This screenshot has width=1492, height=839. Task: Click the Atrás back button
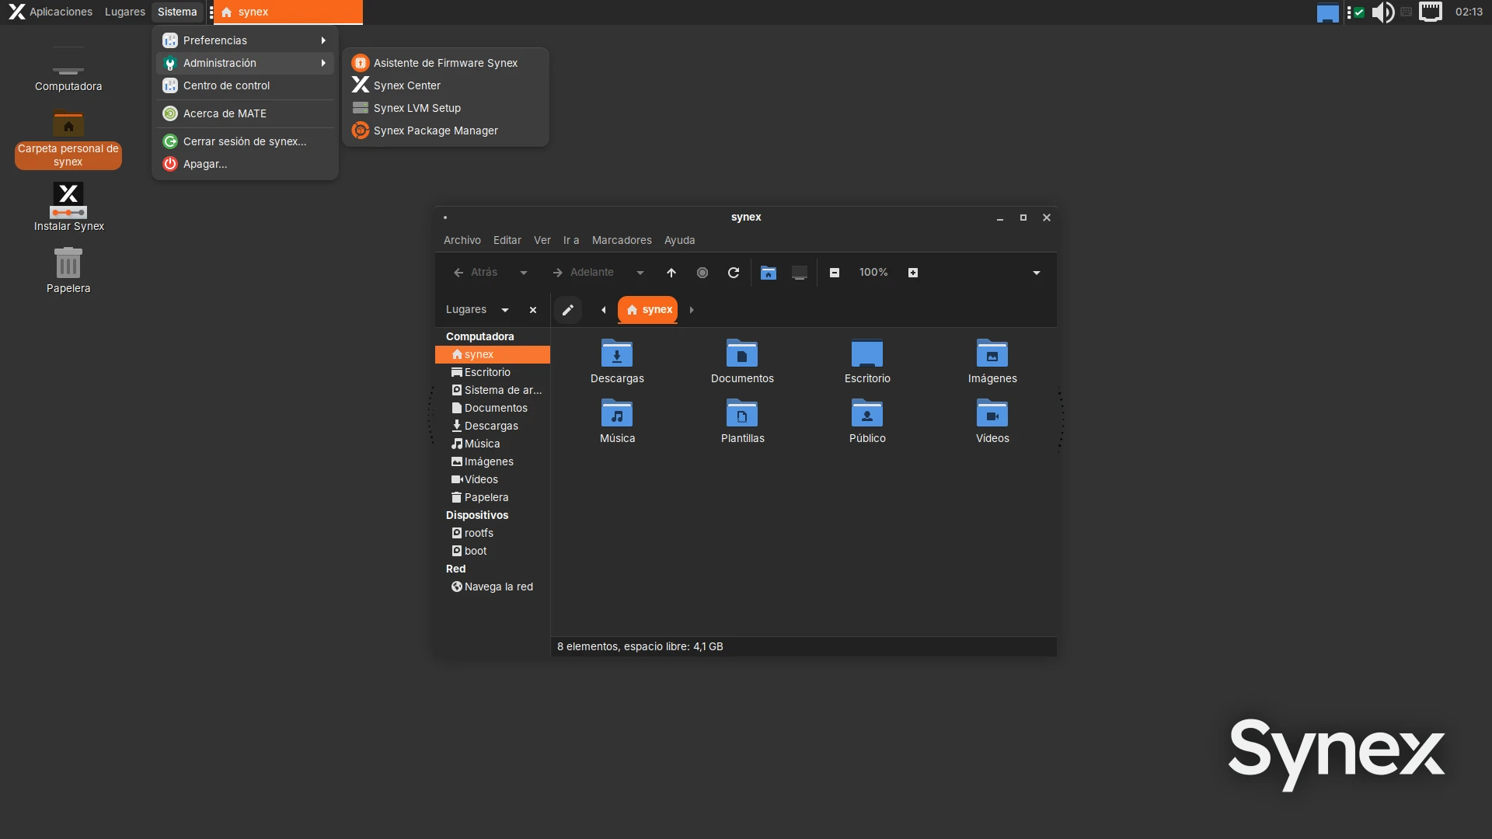point(476,273)
